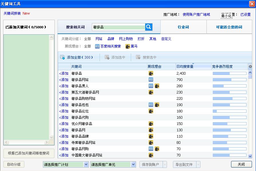The image size is (256, 171).
Task: Add the keyword 奢侈品包包 via <添加
Action: 64,105
